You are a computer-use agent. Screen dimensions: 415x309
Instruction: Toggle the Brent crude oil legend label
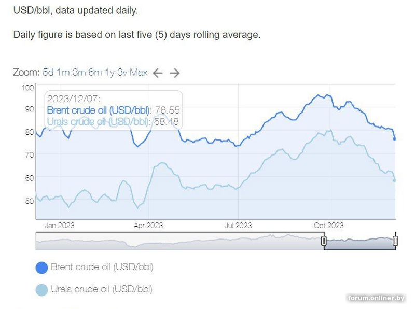[x=102, y=268]
